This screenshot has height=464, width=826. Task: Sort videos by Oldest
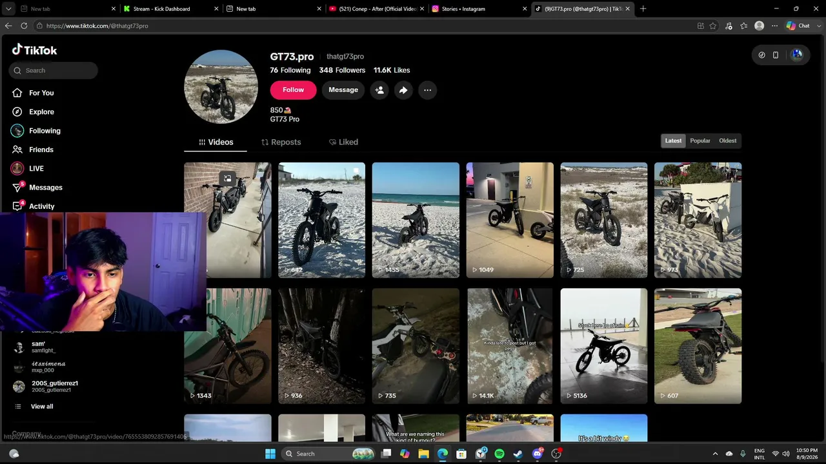[x=728, y=140]
